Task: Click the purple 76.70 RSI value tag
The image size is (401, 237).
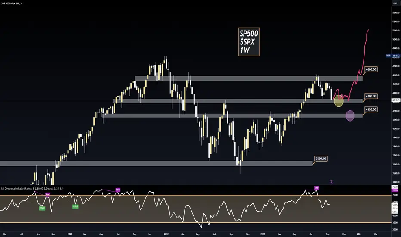Action: coord(395,190)
